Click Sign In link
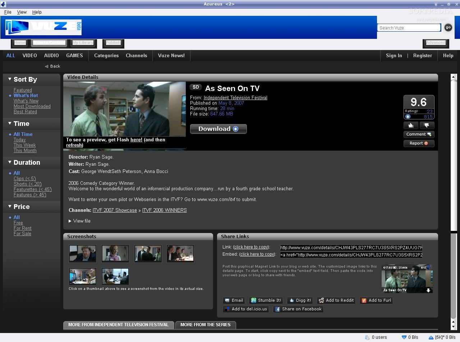Image resolution: width=460 pixels, height=342 pixels. [394, 55]
